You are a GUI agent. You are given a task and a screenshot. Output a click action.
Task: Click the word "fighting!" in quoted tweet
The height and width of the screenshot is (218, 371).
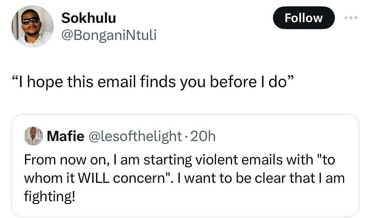pyautogui.click(x=50, y=197)
